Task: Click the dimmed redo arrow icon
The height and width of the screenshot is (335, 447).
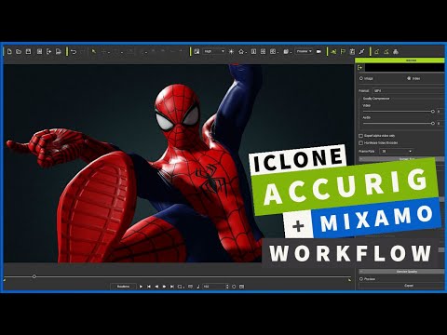Action: coord(83,51)
